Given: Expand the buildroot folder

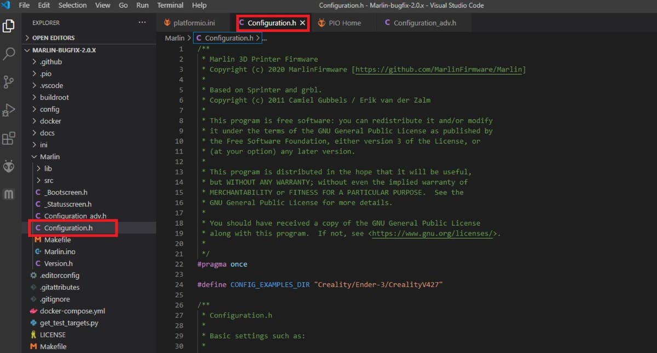Looking at the screenshot, I should click(54, 97).
